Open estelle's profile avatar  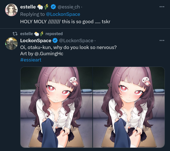(x=11, y=10)
